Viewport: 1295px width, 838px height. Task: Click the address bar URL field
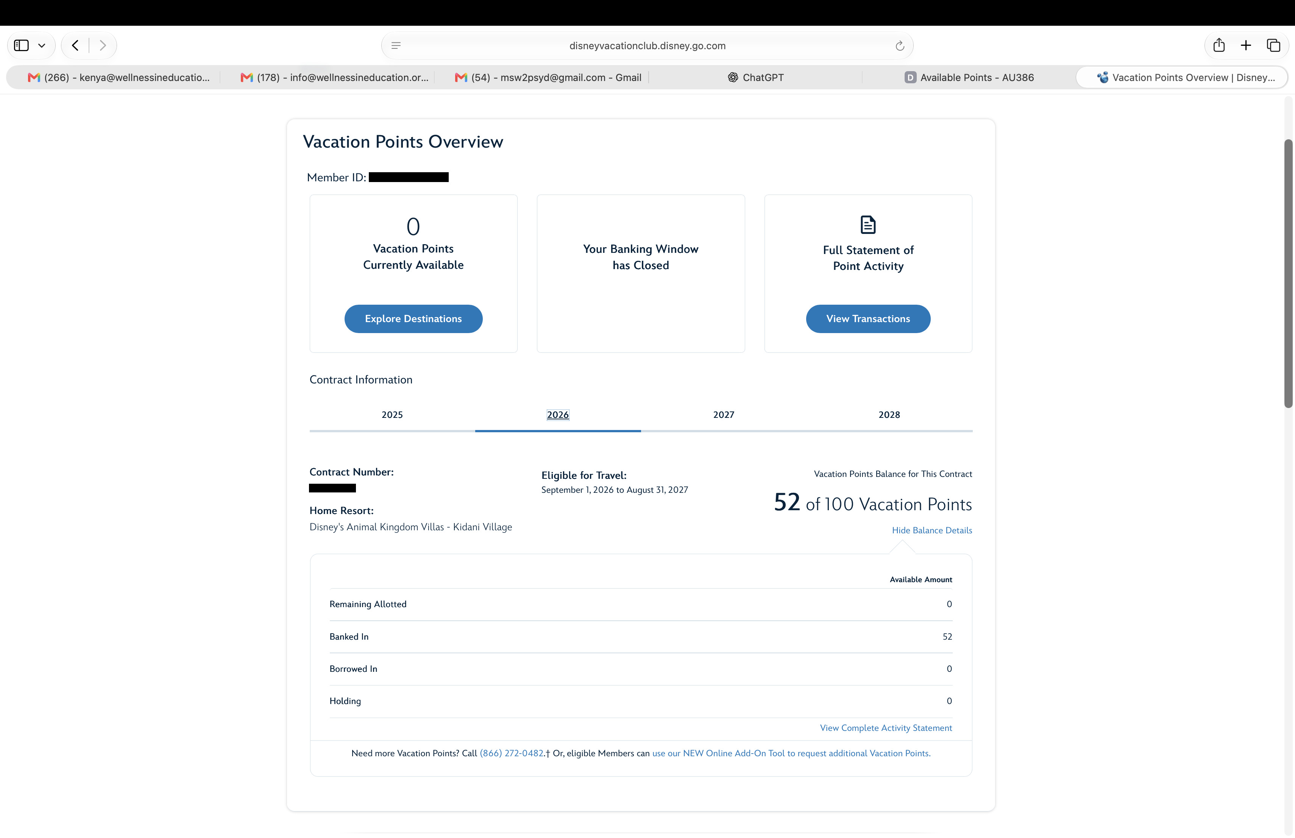click(x=647, y=46)
